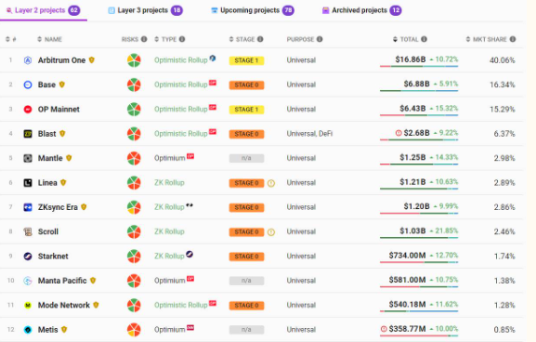The height and width of the screenshot is (342, 536).
Task: Click the info icon beside MKT SHARE
Action: coord(513,39)
